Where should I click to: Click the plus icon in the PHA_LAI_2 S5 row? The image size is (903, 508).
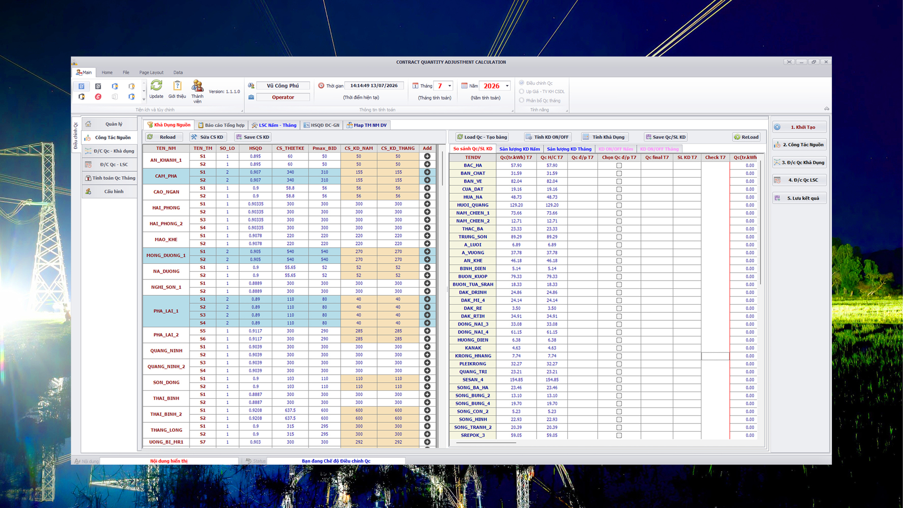tap(427, 331)
